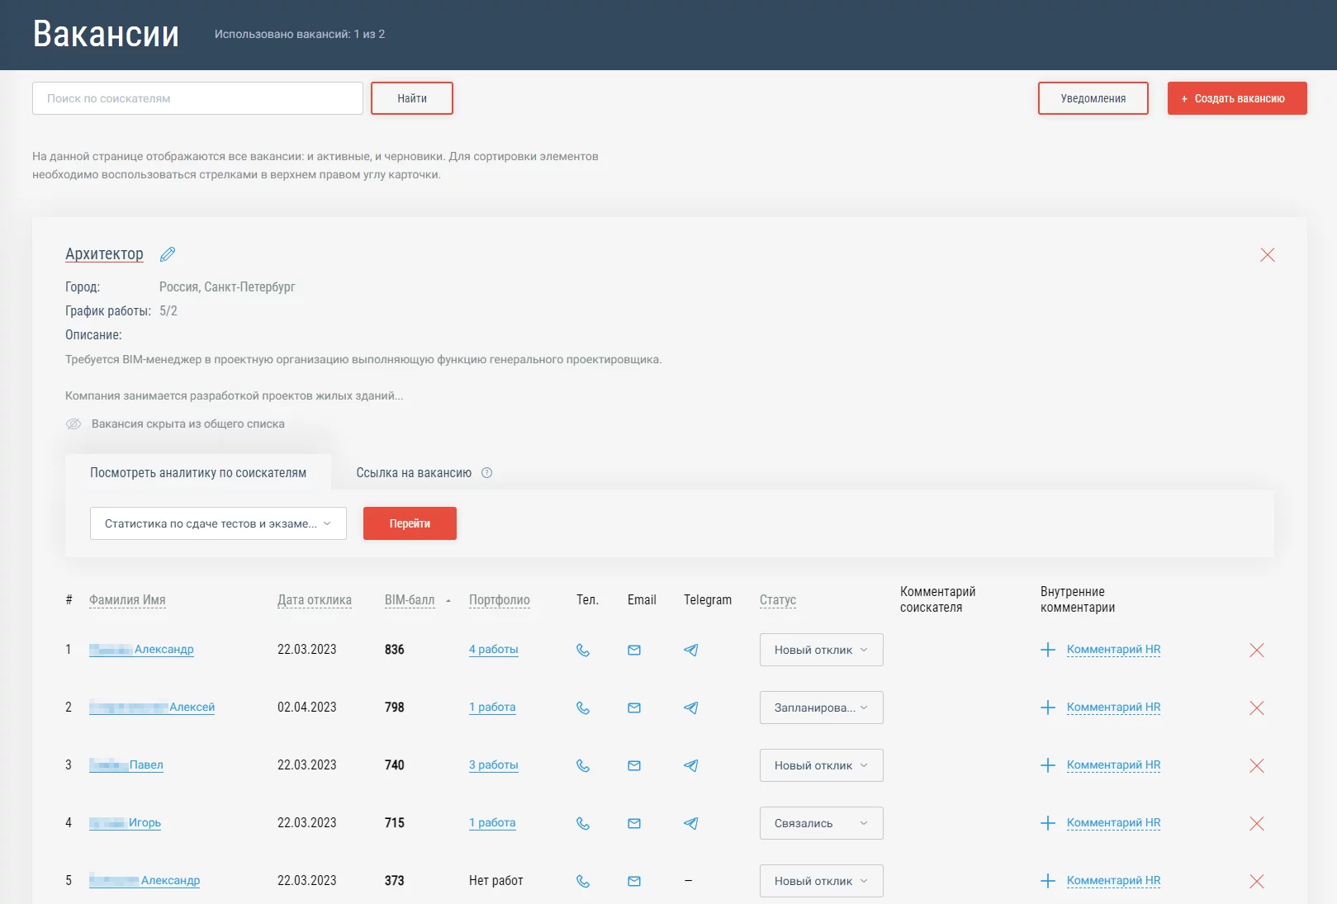The image size is (1337, 904).
Task: Click the hidden-vacancy eye icon
Action: pos(73,424)
